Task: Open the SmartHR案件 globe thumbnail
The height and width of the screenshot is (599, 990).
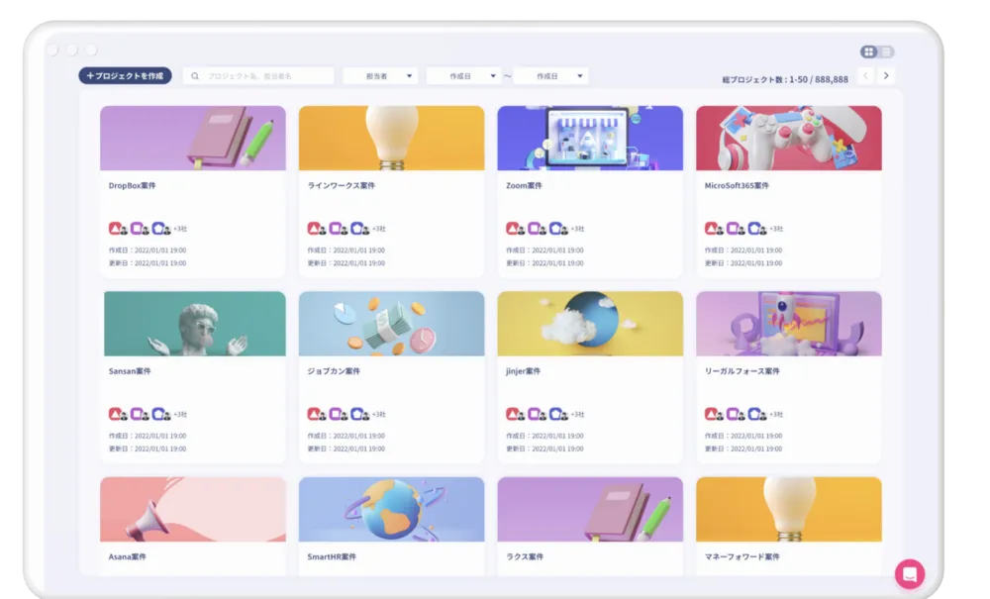Action: 391,509
